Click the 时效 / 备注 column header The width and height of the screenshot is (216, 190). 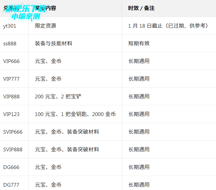point(141,8)
